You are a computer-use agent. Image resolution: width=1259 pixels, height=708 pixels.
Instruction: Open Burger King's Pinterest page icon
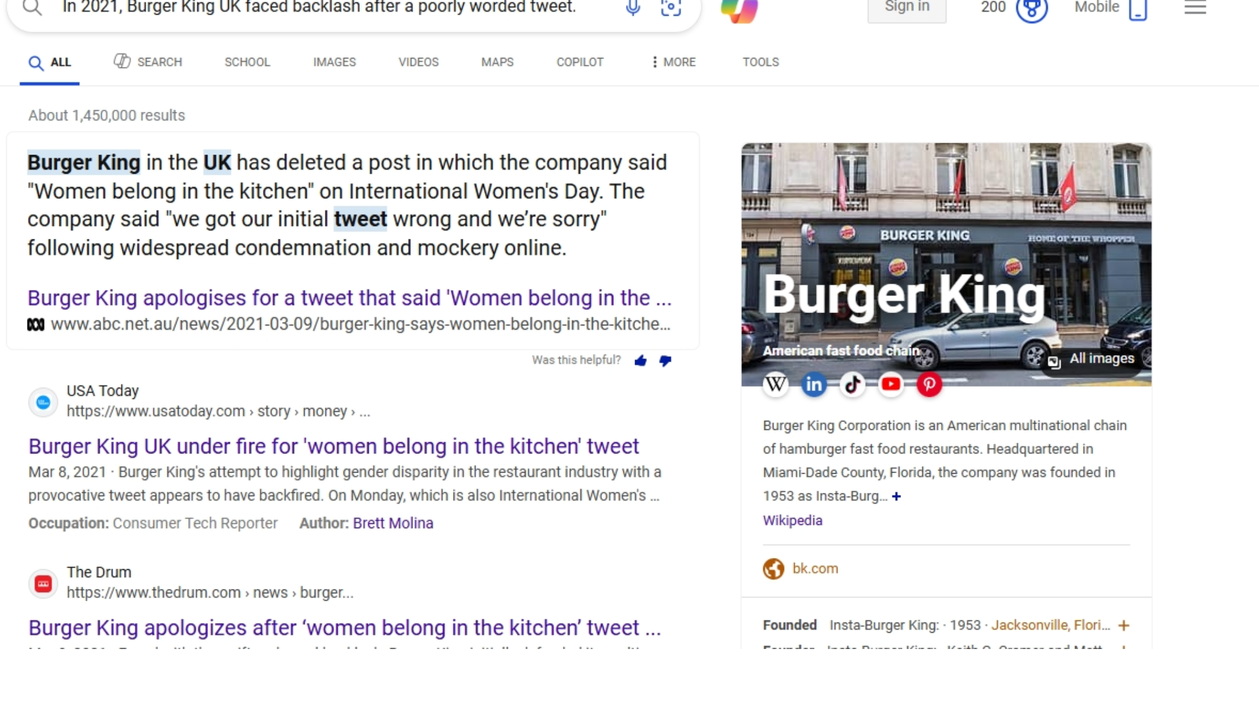929,384
